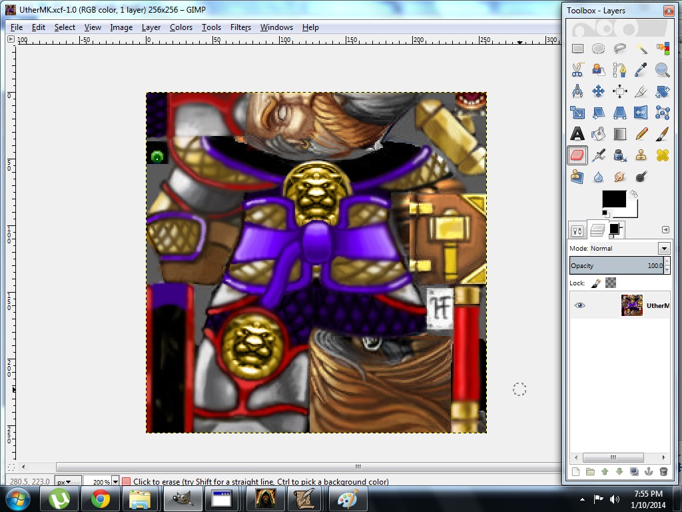Open the layer Mode dropdown

click(x=664, y=249)
